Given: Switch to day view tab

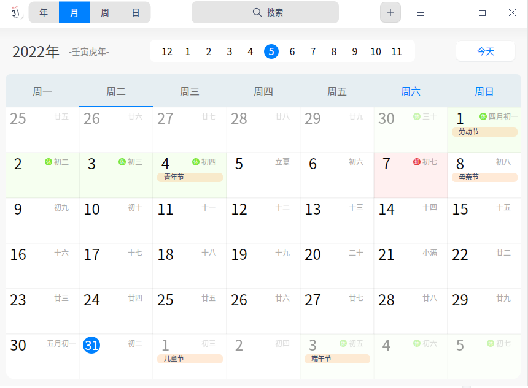Looking at the screenshot, I should [x=135, y=12].
